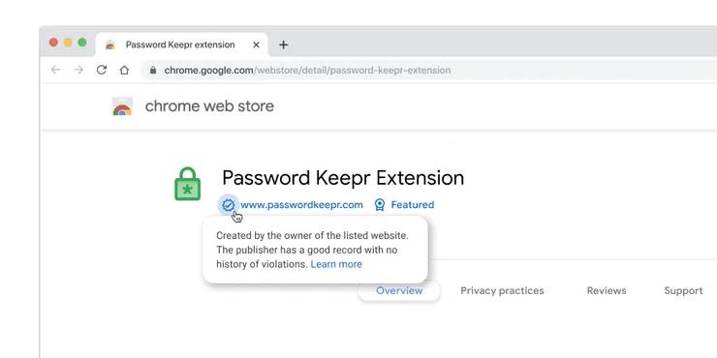Click the lock icon in address bar
Viewport: 717px width, 358px height.
153,70
